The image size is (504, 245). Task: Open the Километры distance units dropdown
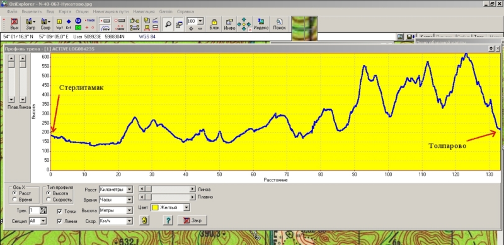point(129,190)
